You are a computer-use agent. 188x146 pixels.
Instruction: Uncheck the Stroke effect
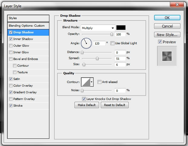(11, 106)
